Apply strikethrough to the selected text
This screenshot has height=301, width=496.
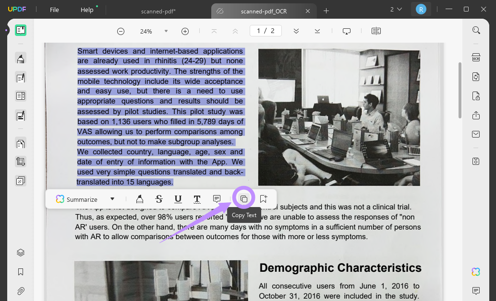[x=159, y=199]
